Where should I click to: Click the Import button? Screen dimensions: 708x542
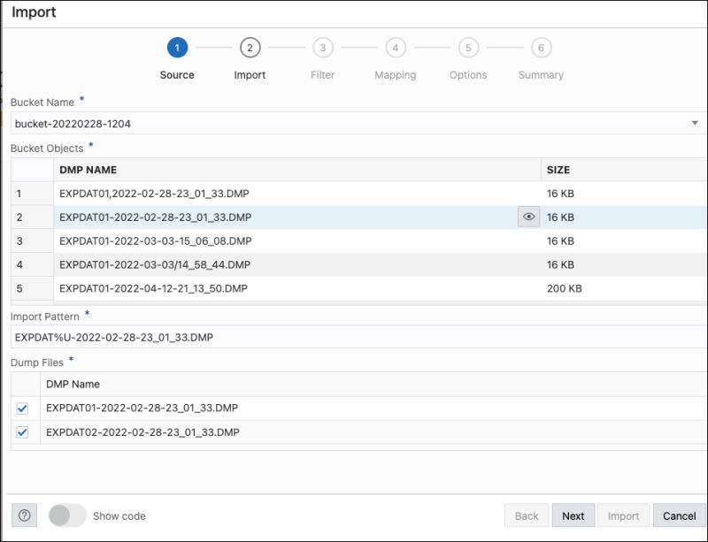(x=624, y=515)
